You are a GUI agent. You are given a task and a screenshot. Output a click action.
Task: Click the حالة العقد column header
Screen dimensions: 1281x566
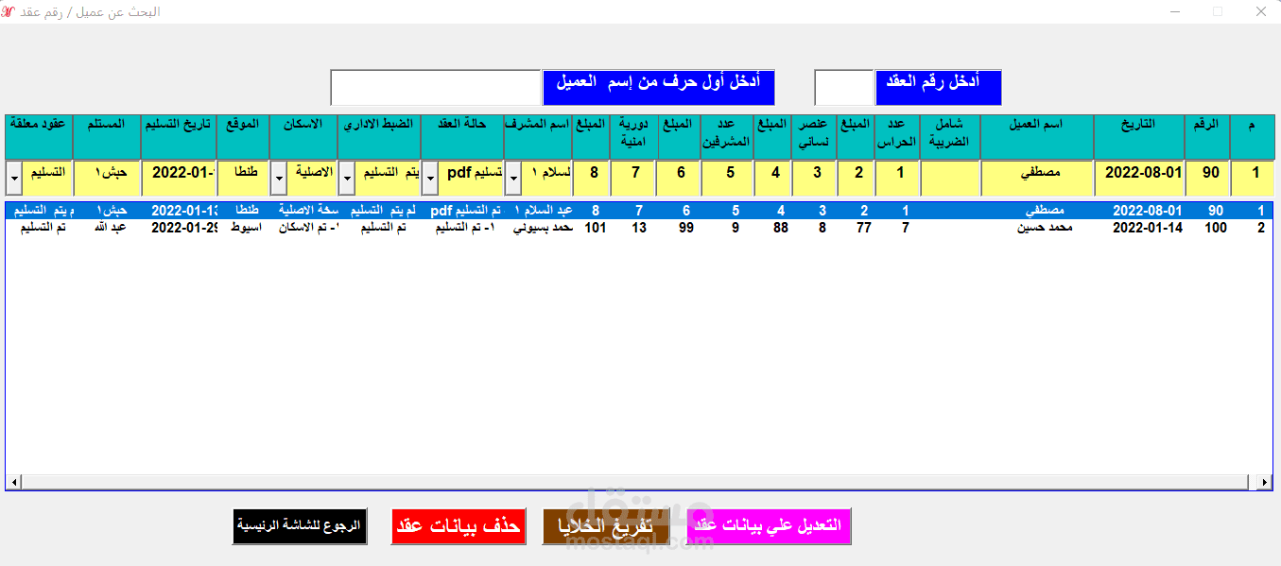tap(462, 136)
